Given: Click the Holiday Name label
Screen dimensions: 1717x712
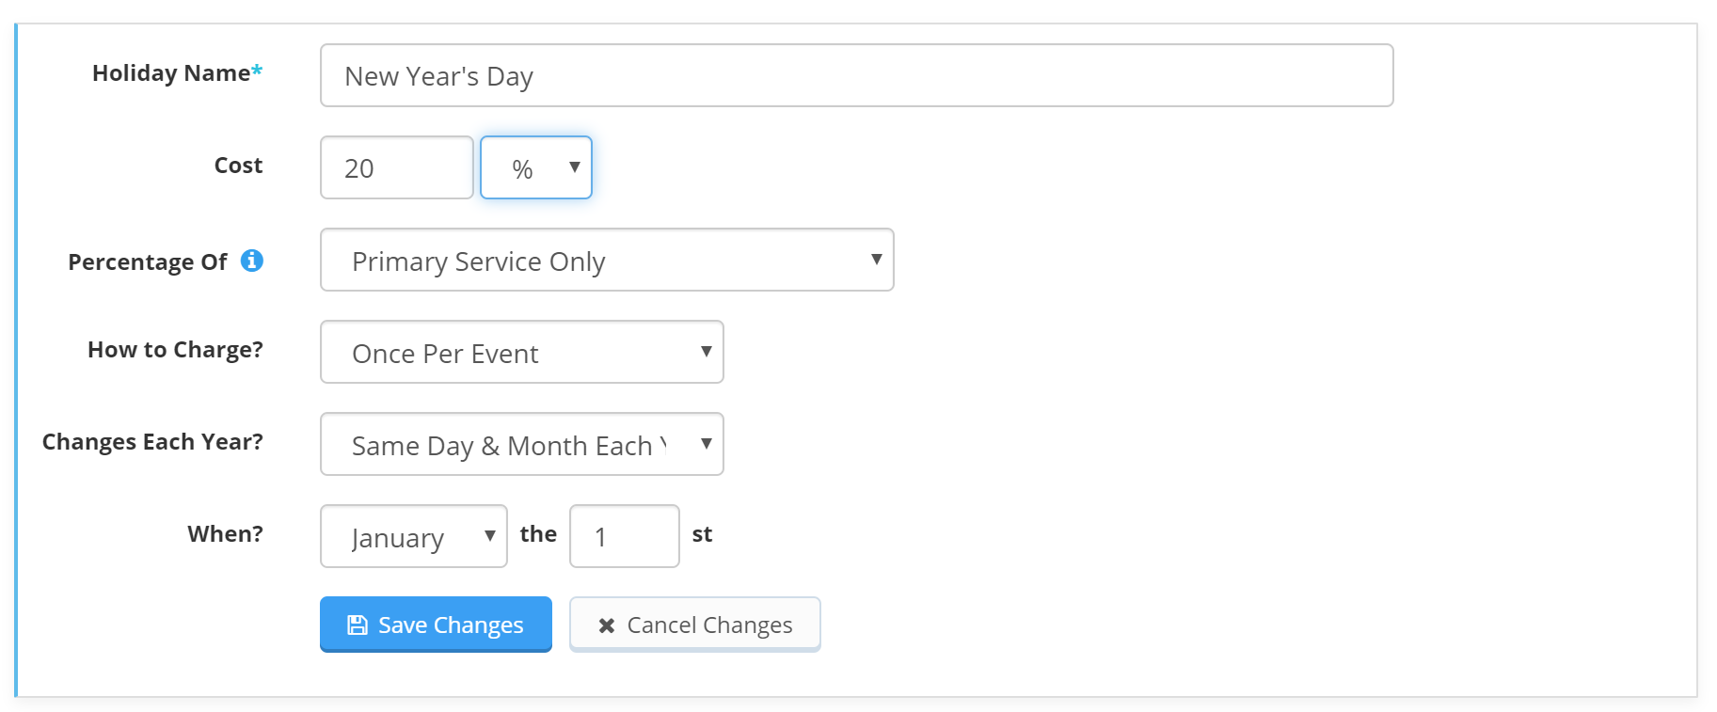Looking at the screenshot, I should pyautogui.click(x=177, y=72).
